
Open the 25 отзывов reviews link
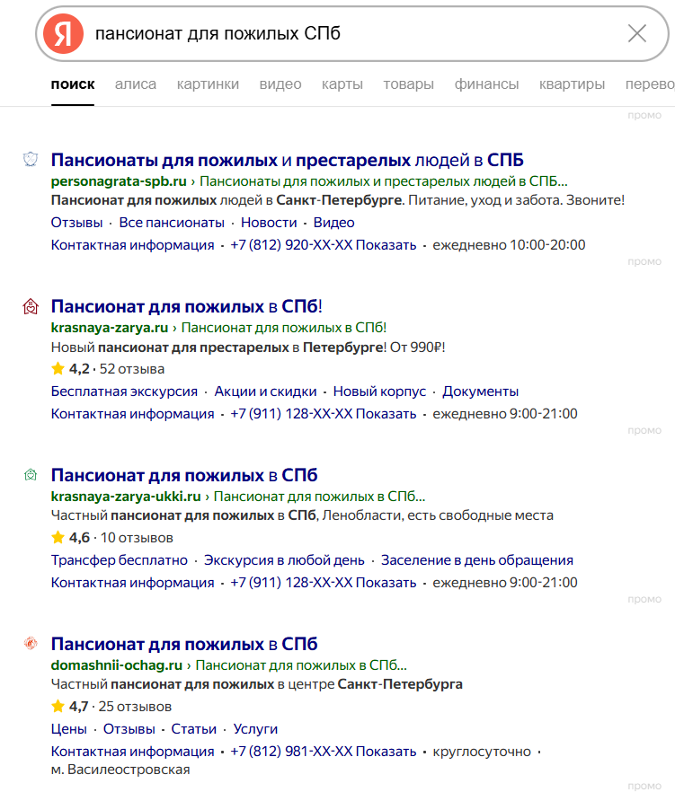pos(135,707)
